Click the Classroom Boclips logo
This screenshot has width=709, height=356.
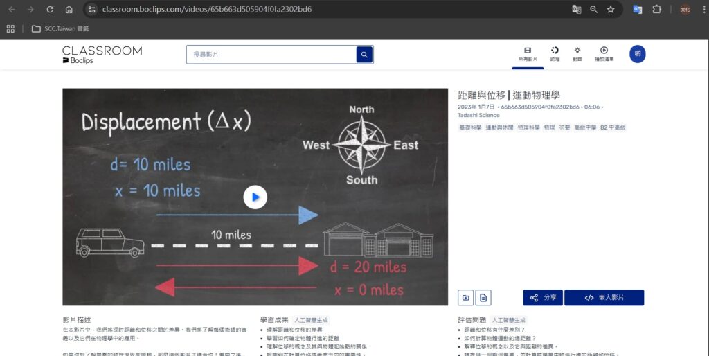pos(102,55)
